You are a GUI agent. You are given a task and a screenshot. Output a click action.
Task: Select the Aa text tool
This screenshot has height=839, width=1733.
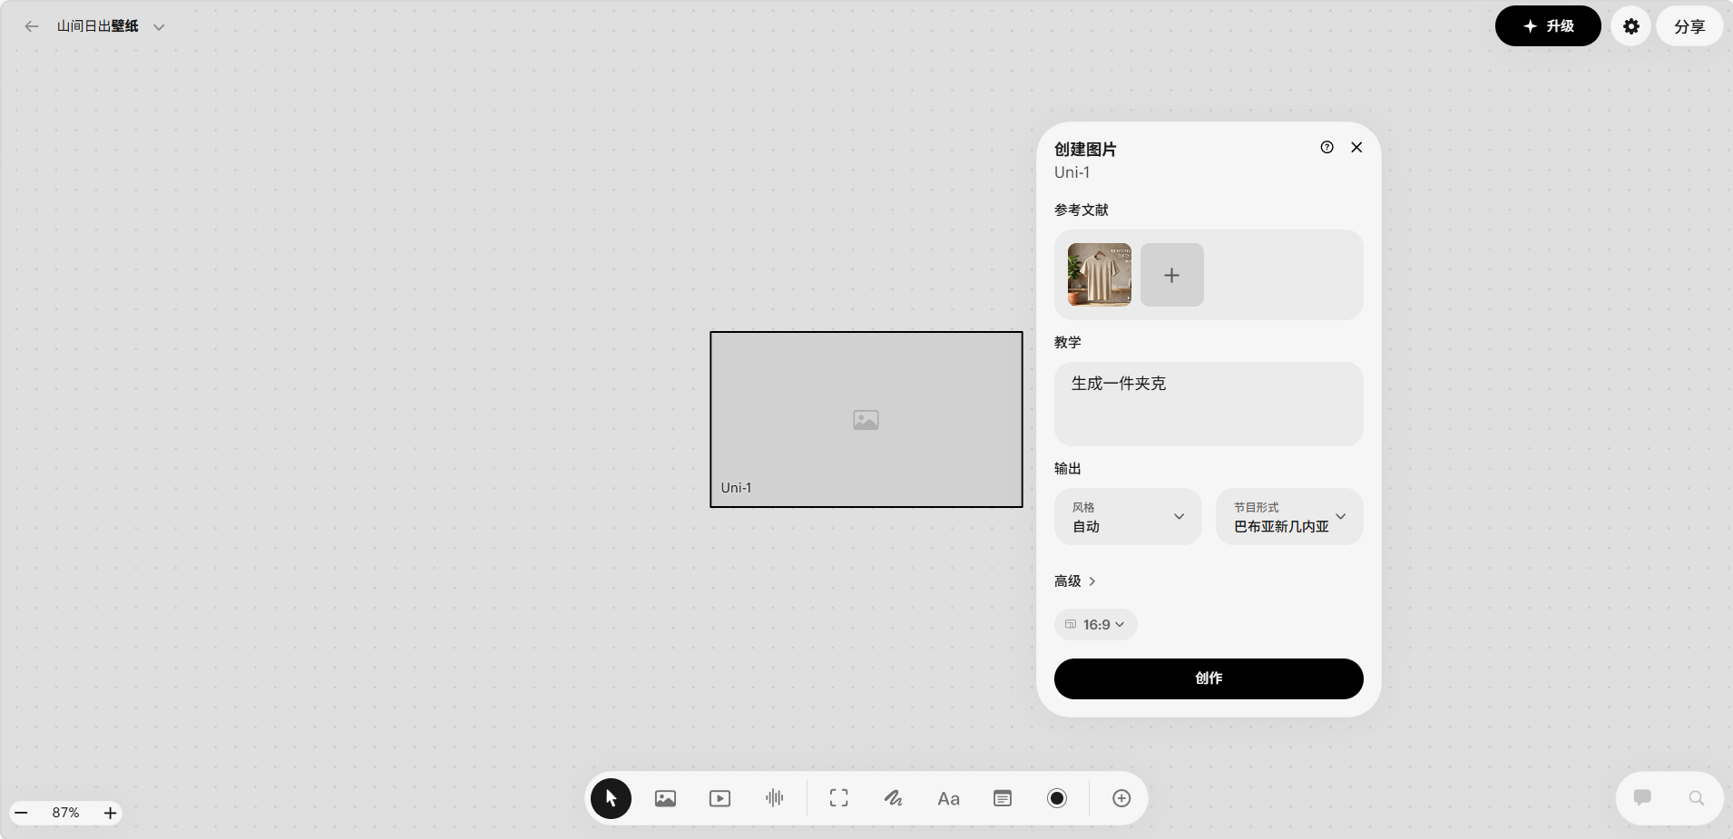(948, 798)
